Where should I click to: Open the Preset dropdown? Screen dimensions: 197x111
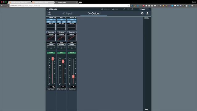click(x=145, y=9)
